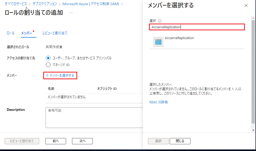Switch to the メンバー tab
Image resolution: width=256 pixels, height=151 pixels.
tap(27, 33)
